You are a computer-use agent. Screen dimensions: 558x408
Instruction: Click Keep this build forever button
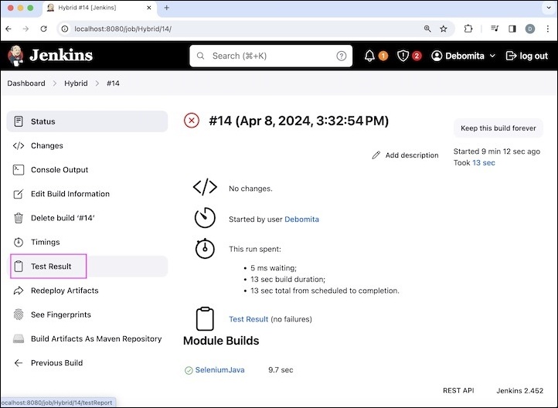point(498,128)
